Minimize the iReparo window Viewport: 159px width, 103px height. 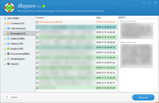click(149, 3)
